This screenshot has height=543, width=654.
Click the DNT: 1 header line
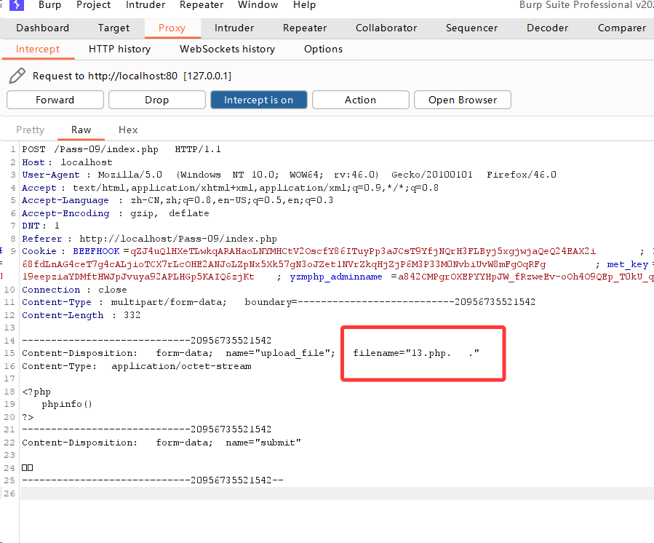tap(41, 226)
